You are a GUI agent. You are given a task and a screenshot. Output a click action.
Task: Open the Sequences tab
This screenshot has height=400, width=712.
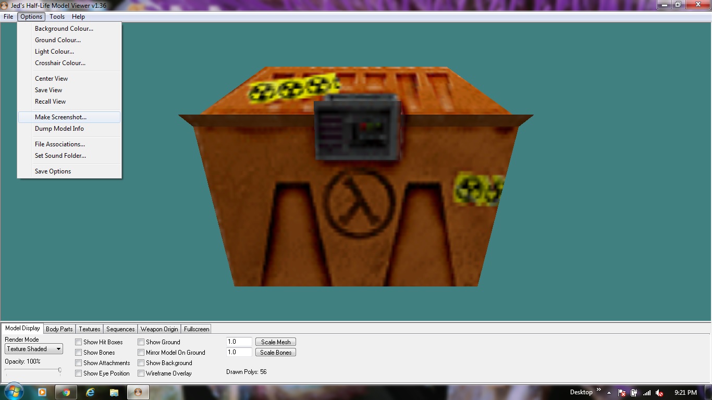(x=120, y=329)
